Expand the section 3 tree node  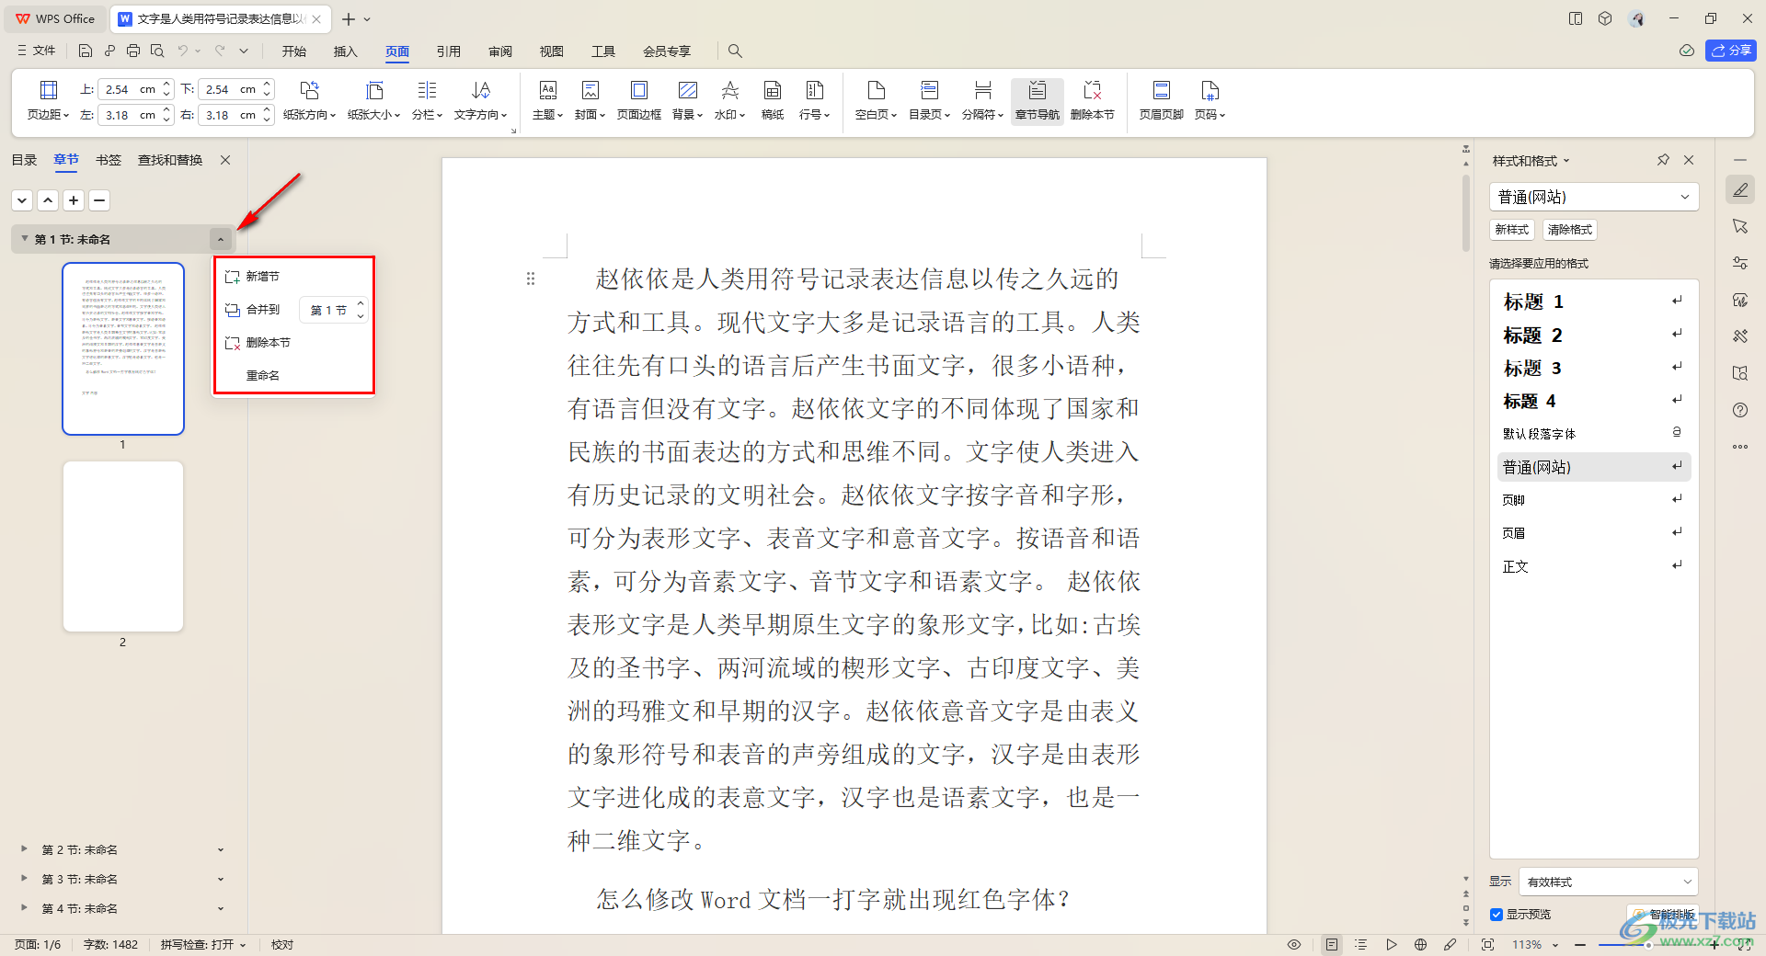24,879
